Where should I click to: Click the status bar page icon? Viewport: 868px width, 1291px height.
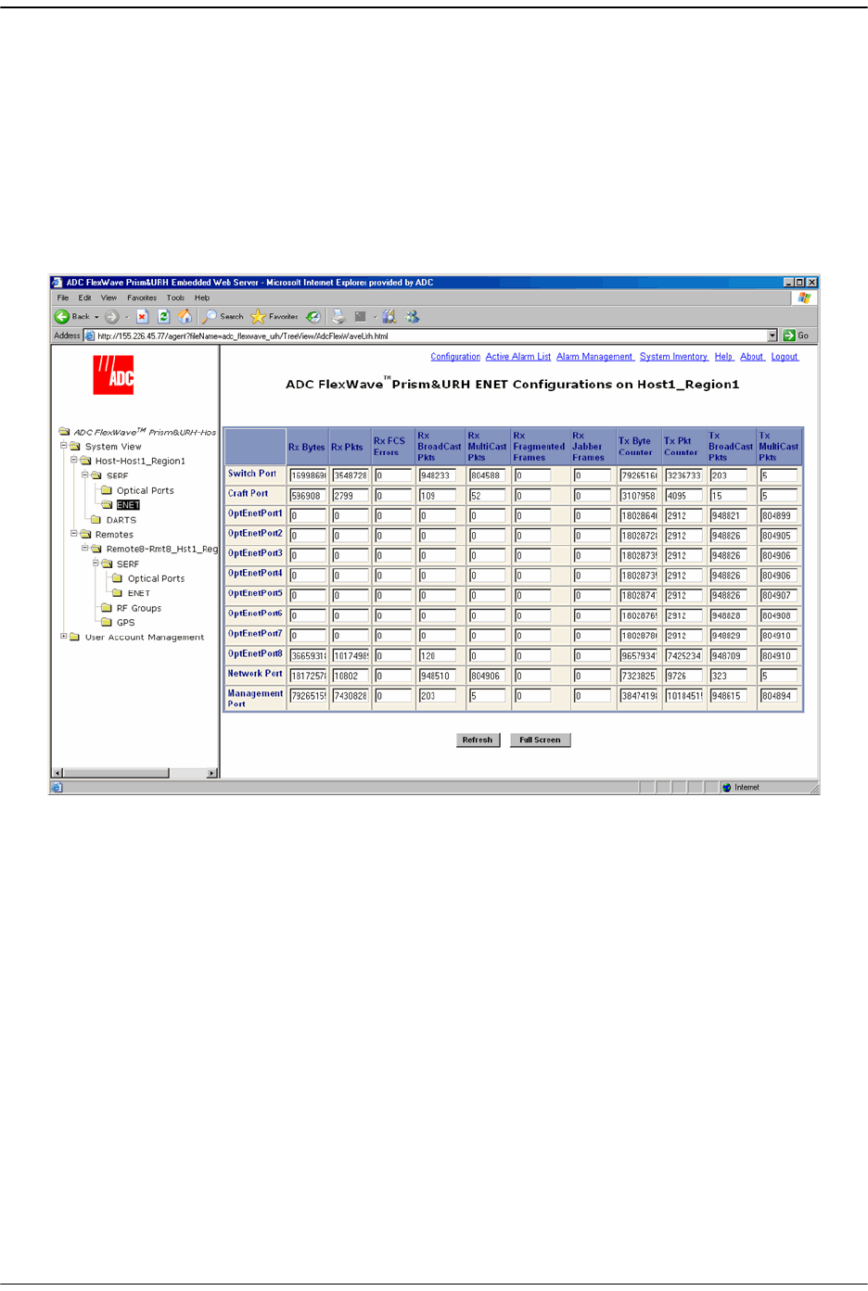57,788
